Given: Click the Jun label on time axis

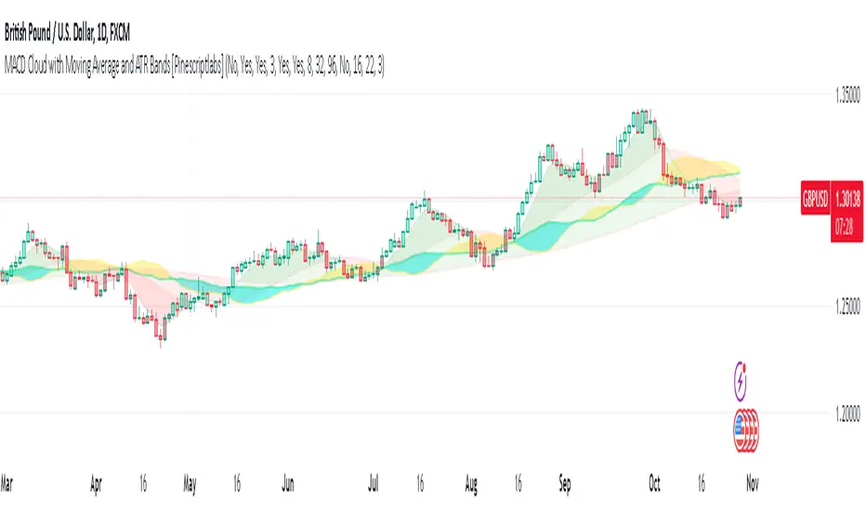Looking at the screenshot, I should click(288, 484).
